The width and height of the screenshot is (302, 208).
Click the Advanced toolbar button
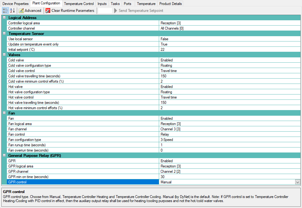[x=30, y=11]
